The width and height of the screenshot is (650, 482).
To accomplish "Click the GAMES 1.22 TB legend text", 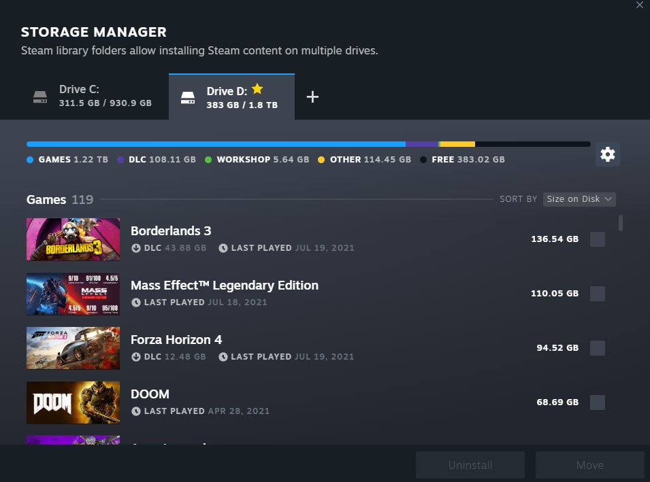I will (74, 160).
